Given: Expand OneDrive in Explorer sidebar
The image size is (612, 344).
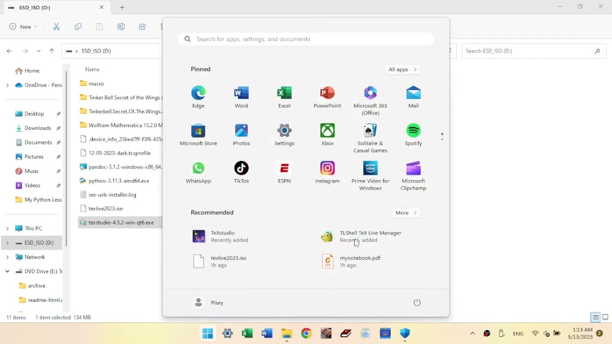Looking at the screenshot, I should (x=7, y=85).
